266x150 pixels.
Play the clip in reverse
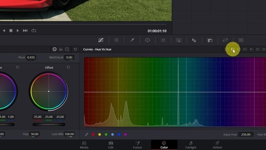tap(4, 30)
